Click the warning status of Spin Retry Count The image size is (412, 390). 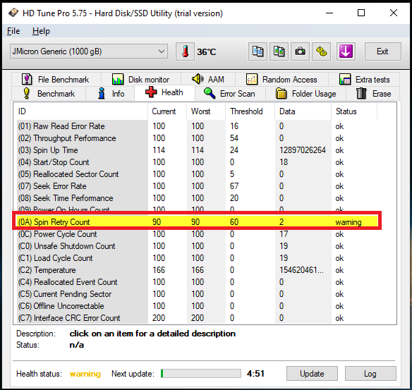click(349, 222)
